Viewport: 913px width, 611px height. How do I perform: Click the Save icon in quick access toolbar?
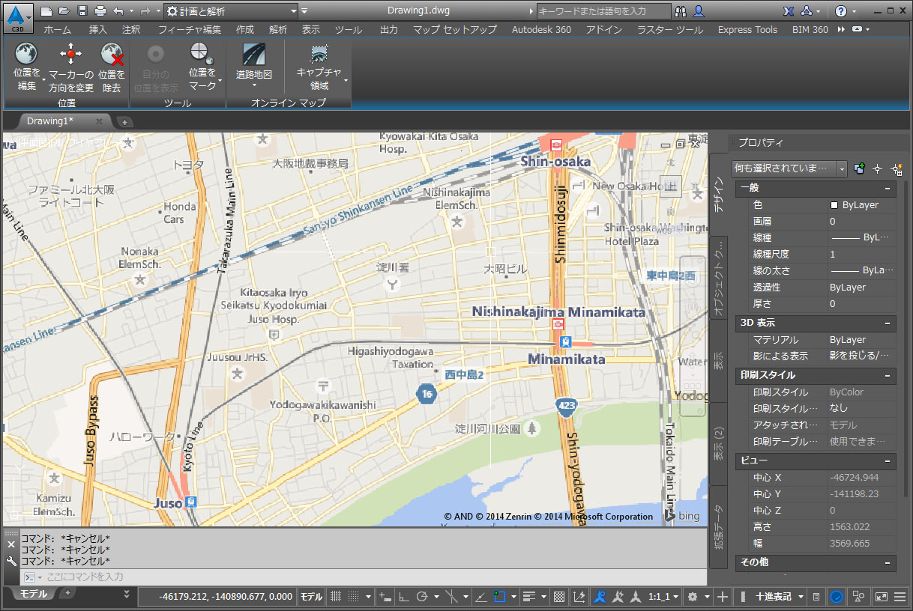pos(82,11)
